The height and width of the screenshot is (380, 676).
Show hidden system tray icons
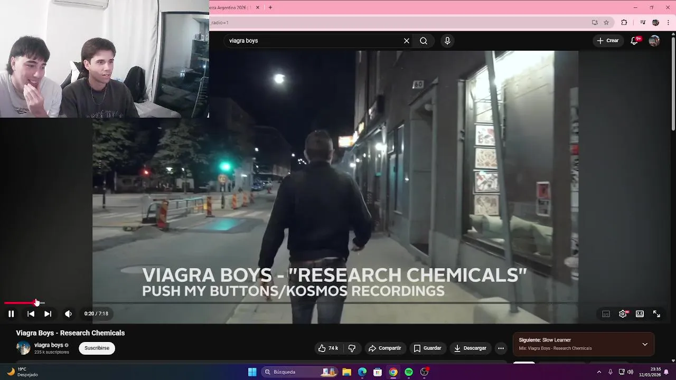pos(599,372)
